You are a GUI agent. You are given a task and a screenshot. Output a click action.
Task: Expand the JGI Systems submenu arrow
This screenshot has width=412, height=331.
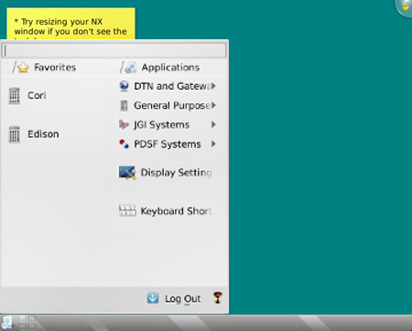coord(213,124)
